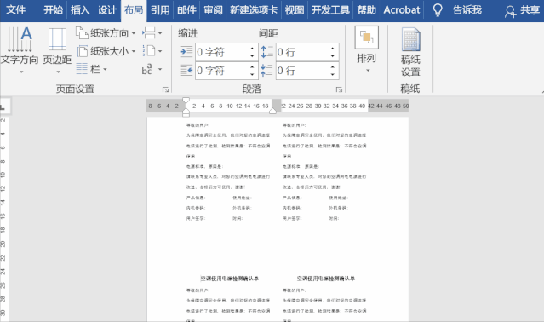The height and width of the screenshot is (322, 544).
Task: Decrease spacing-after value with down arrow
Action: click(332, 74)
